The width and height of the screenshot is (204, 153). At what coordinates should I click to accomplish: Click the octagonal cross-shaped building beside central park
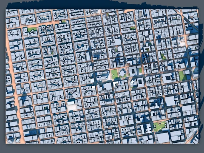[122, 73]
